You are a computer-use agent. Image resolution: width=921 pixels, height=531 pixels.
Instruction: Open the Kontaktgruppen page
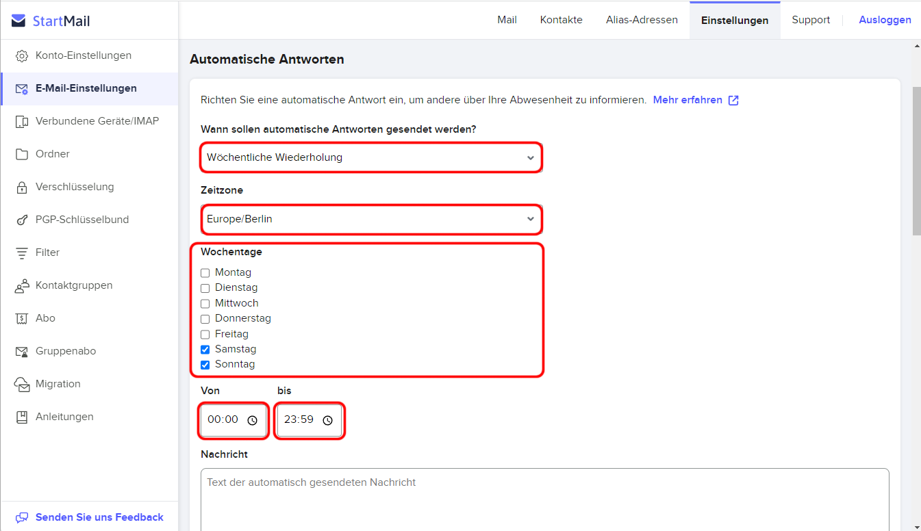[89, 285]
